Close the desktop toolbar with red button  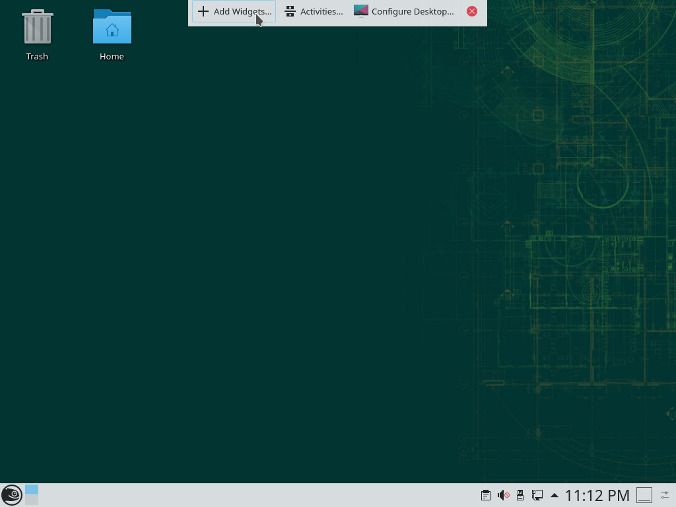[x=472, y=11]
